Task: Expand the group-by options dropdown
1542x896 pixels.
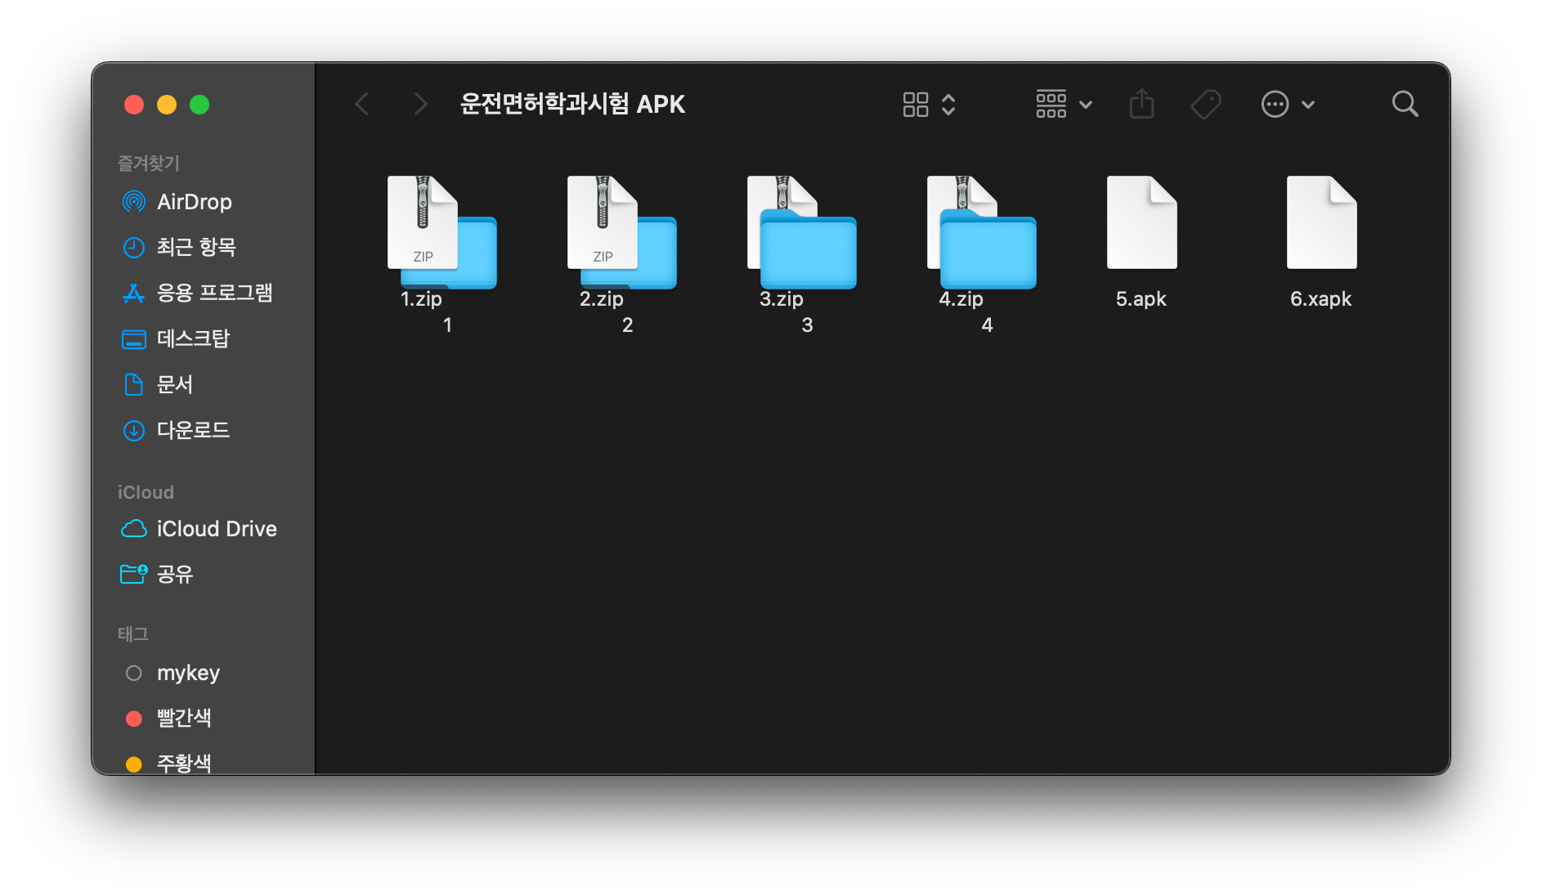Action: (1064, 105)
